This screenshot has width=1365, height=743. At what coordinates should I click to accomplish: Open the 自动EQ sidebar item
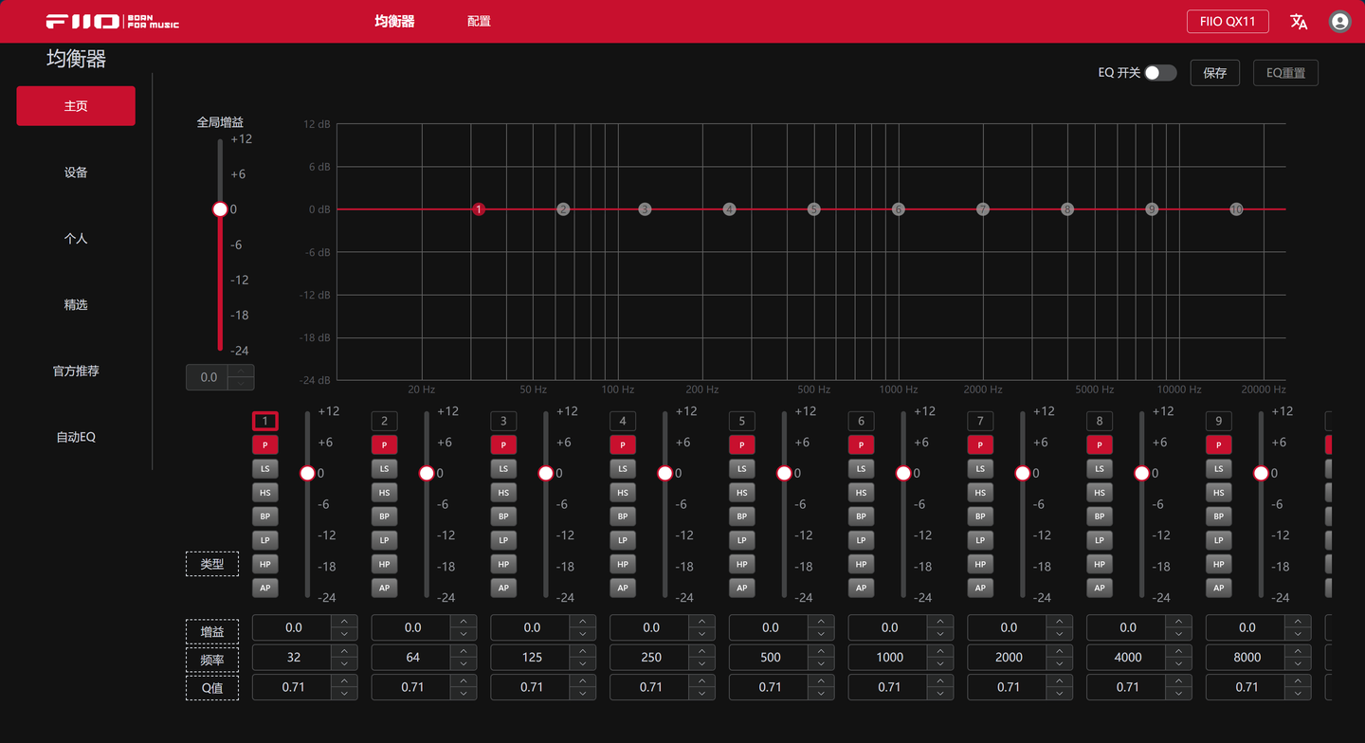click(76, 438)
